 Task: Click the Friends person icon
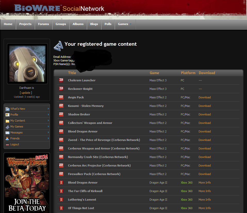(7, 139)
